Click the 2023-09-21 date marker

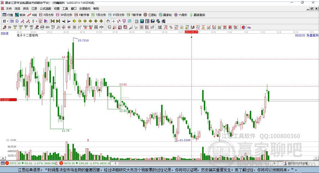coord(191,32)
